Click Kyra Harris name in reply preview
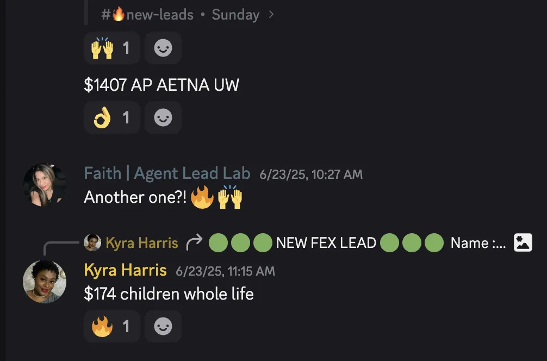Viewport: 547px width, 361px height. [x=142, y=243]
